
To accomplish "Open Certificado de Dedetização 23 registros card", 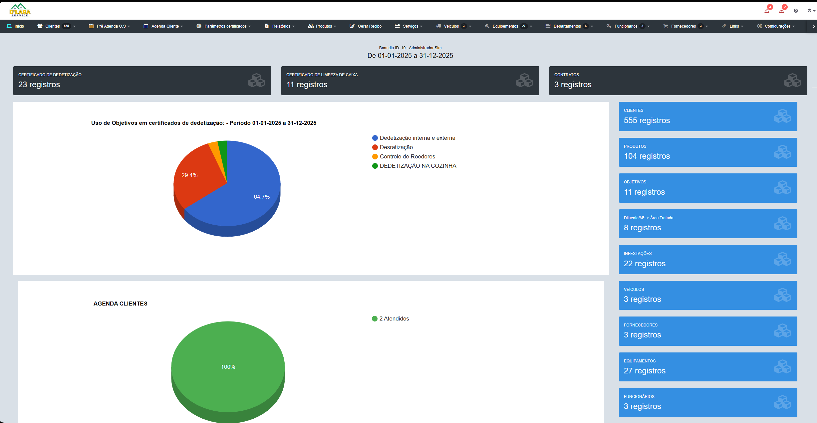I will pyautogui.click(x=142, y=81).
